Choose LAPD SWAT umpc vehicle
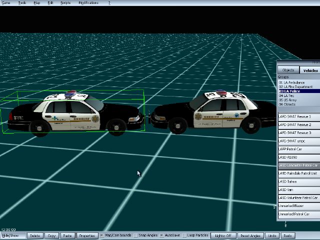The width and height of the screenshot is (320, 240). 299,141
